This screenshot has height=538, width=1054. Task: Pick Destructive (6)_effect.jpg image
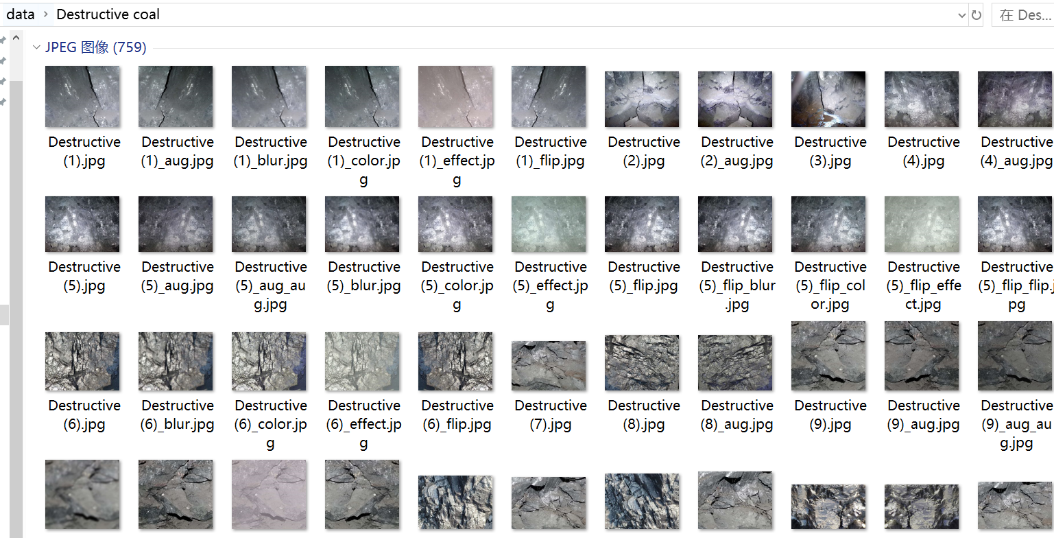click(362, 361)
